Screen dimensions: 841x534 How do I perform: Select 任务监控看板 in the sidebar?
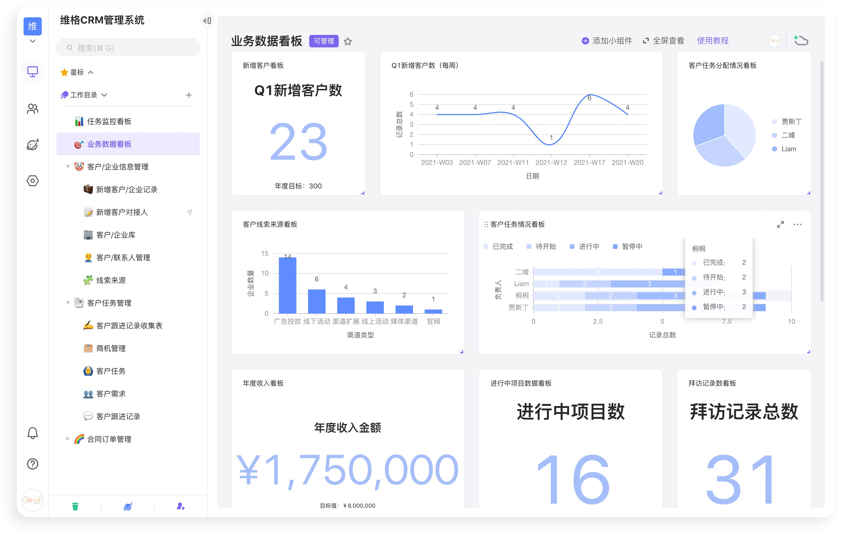click(x=109, y=121)
